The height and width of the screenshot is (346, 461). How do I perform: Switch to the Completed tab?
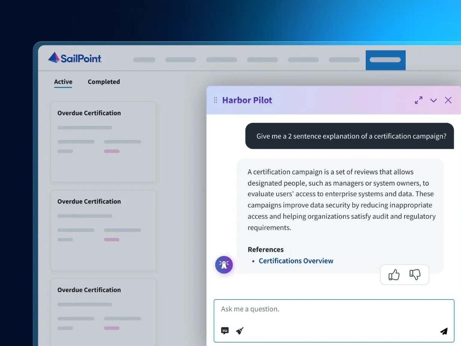tap(104, 82)
